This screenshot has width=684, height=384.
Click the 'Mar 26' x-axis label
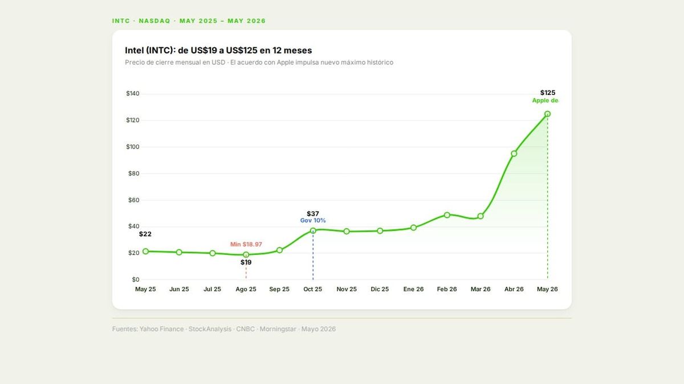[x=481, y=289]
